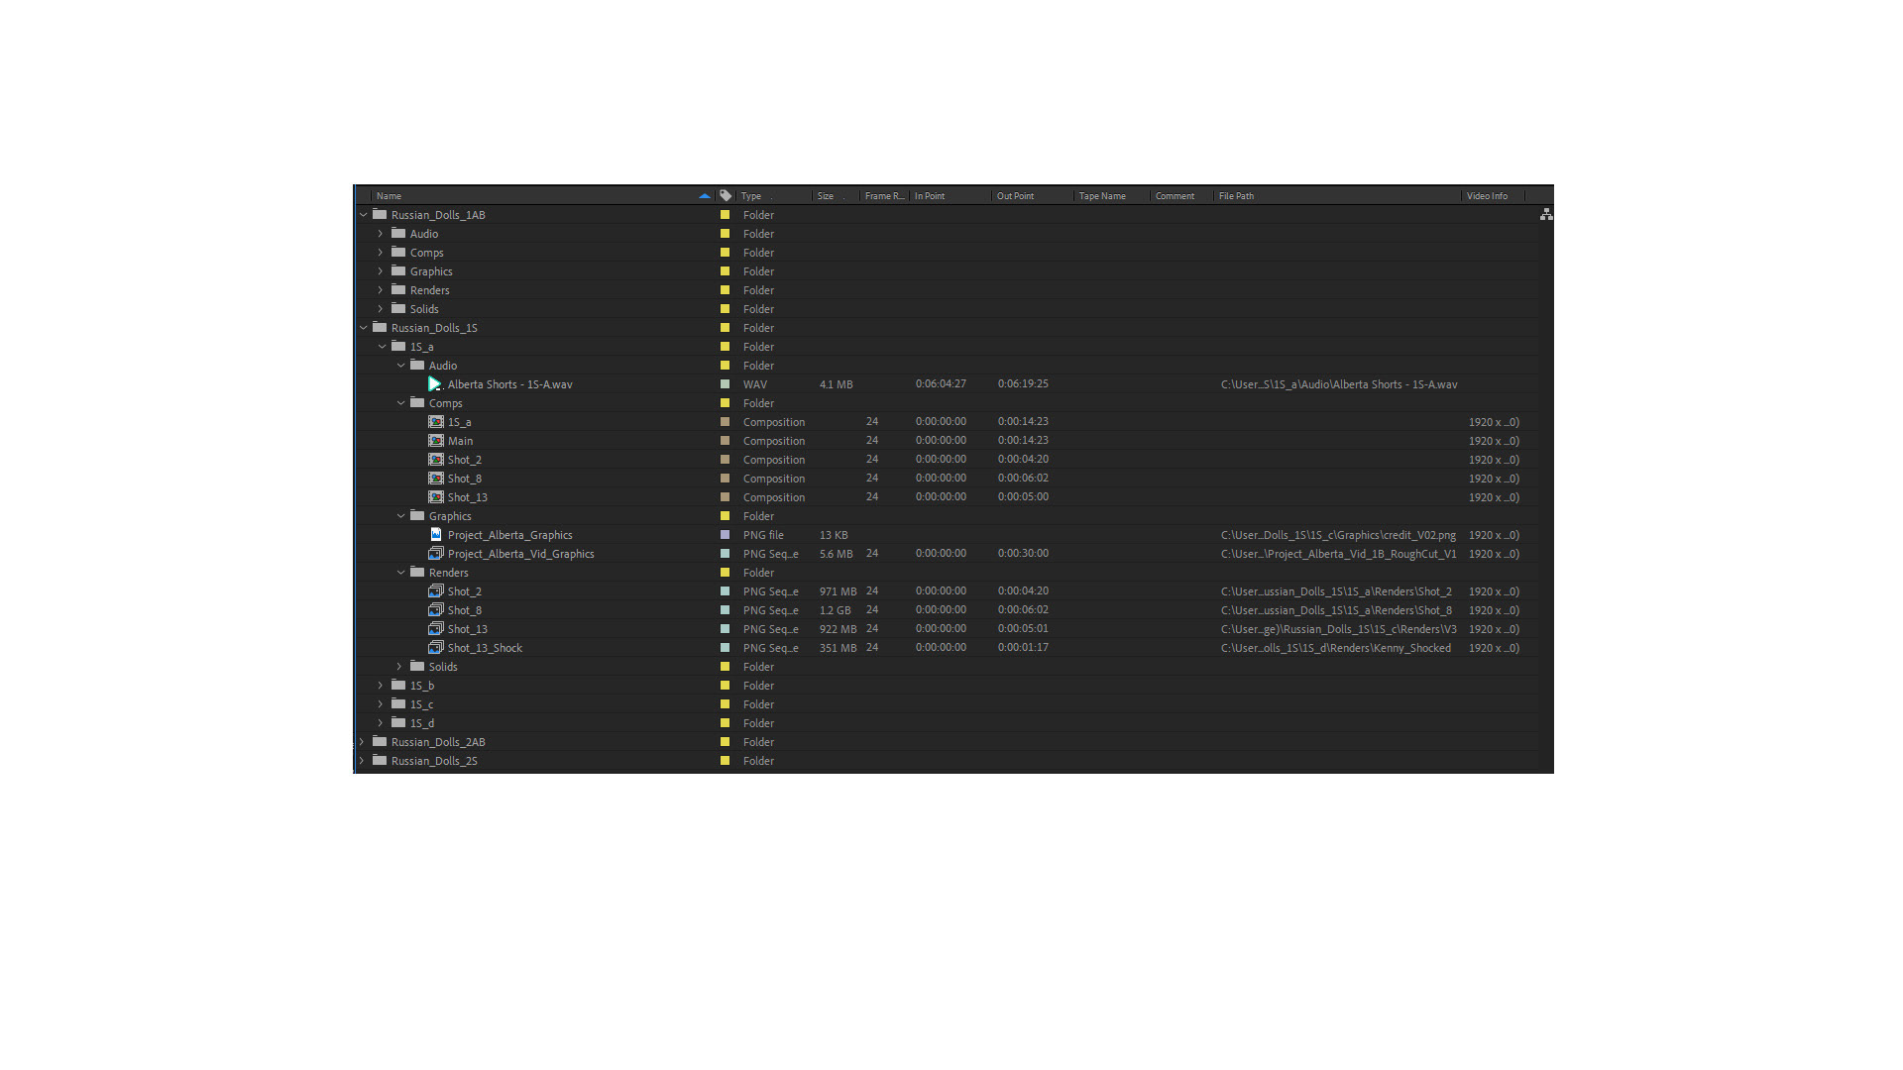Click the out point 0:00:30:00
Image resolution: width=1903 pixels, height=1070 pixels.
(x=1023, y=553)
